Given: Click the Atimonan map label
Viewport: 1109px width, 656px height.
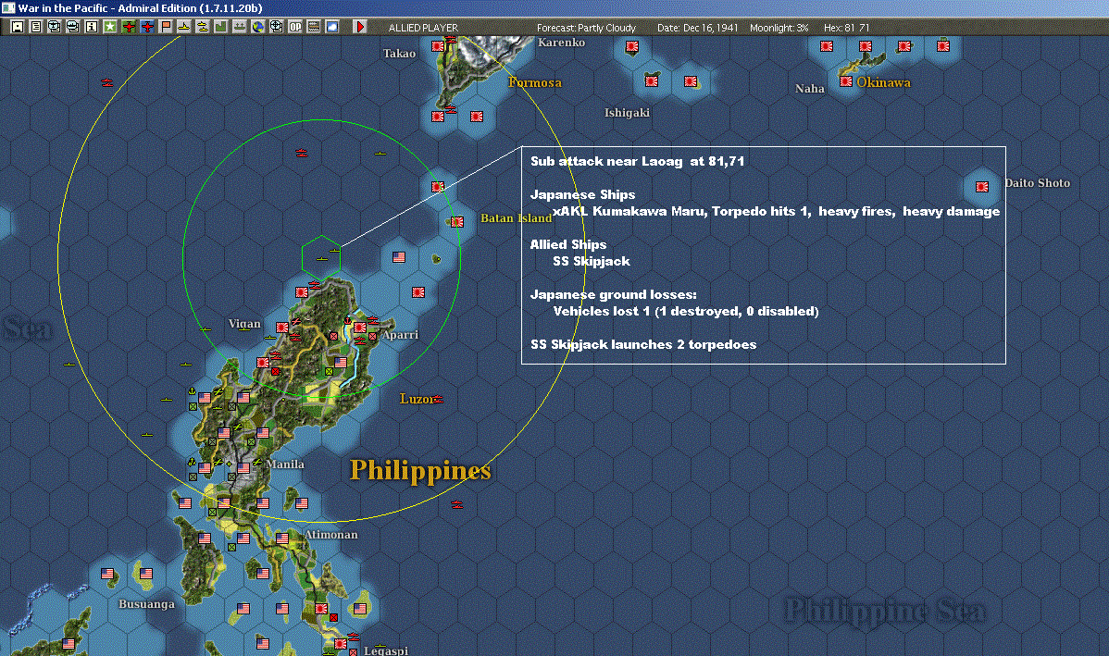Looking at the screenshot, I should point(331,535).
